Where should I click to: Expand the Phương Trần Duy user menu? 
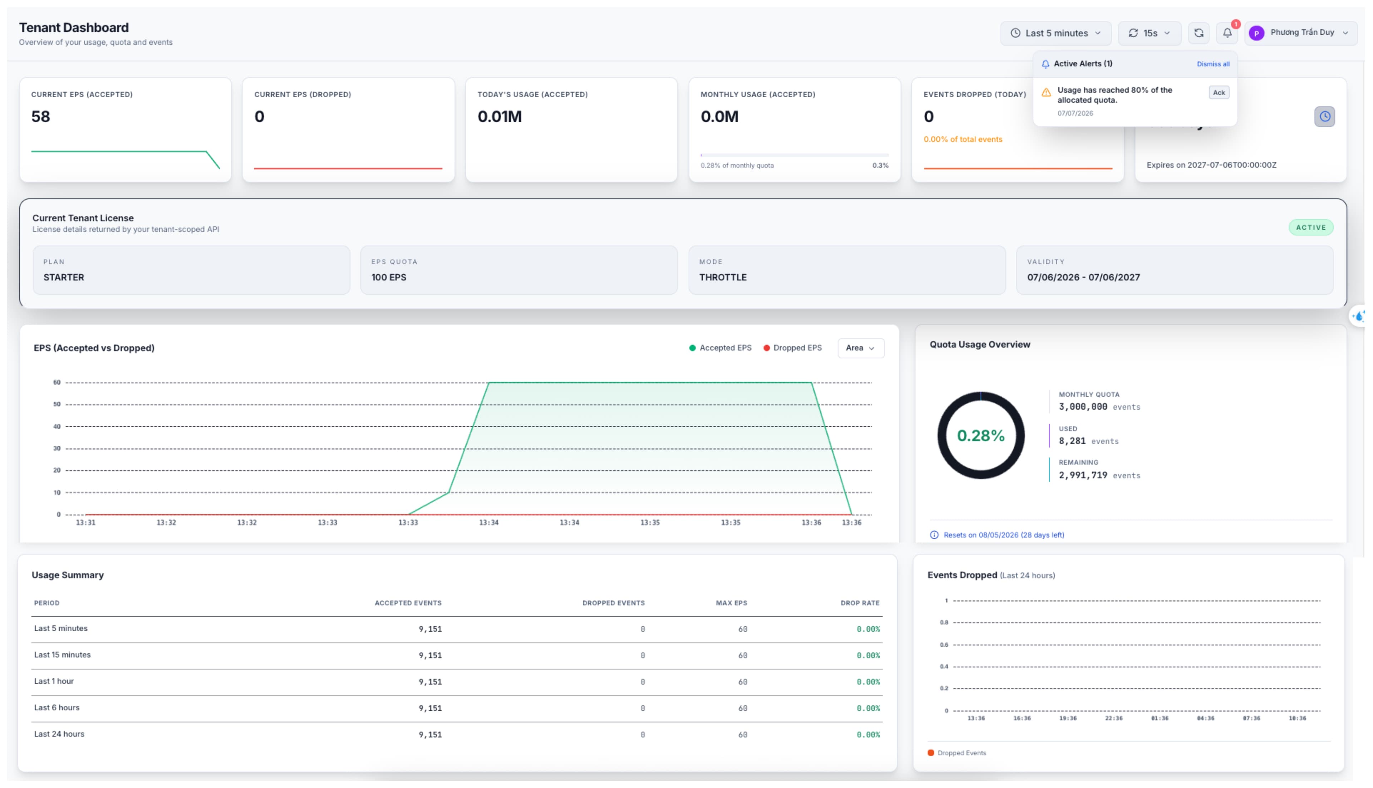1300,33
